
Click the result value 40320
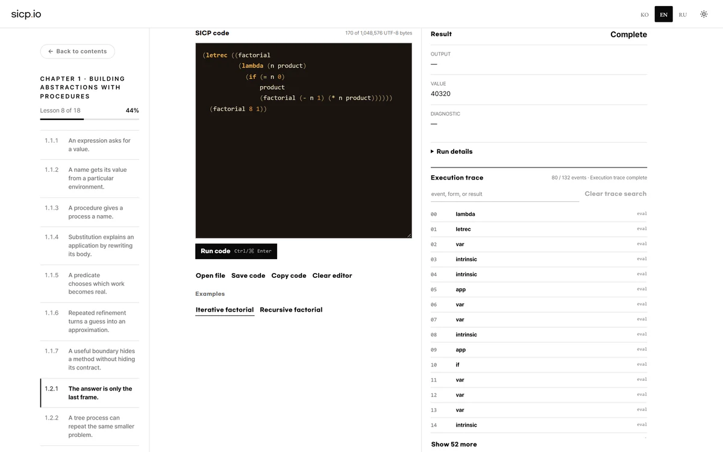pyautogui.click(x=440, y=94)
